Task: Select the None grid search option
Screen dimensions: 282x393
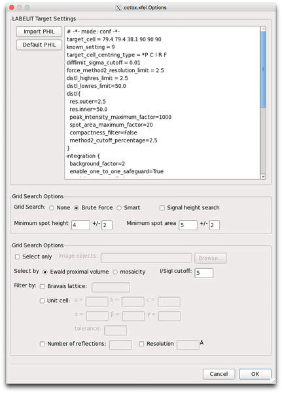Action: pos(52,208)
